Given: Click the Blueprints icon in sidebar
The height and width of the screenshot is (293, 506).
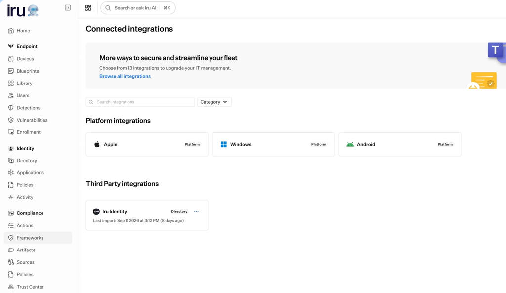Looking at the screenshot, I should (x=11, y=71).
